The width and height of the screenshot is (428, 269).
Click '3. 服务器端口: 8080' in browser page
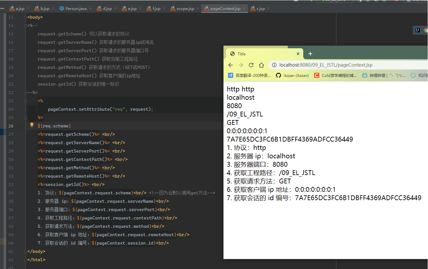(257, 164)
